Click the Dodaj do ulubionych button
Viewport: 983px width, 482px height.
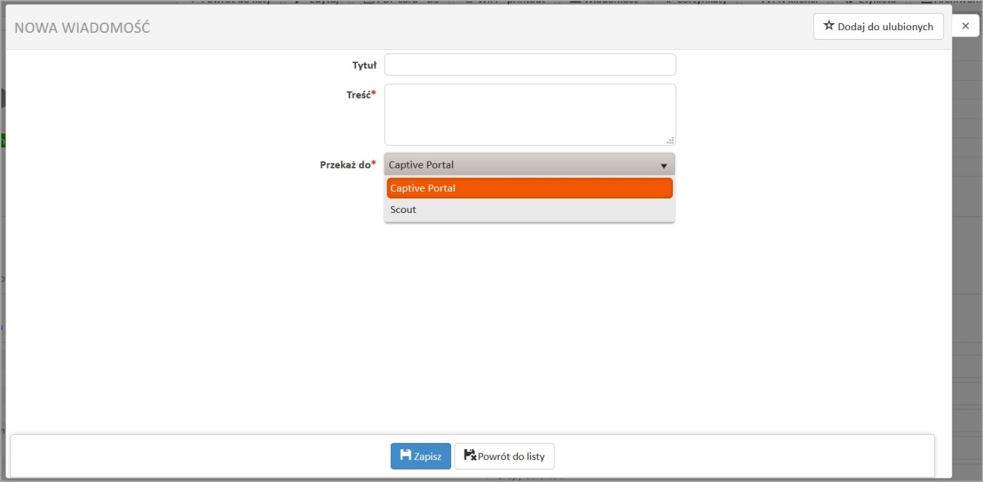[x=878, y=26]
